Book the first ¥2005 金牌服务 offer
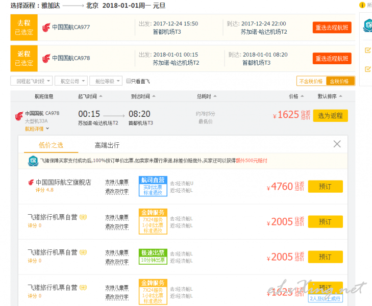The image size is (372, 306). 325,222
